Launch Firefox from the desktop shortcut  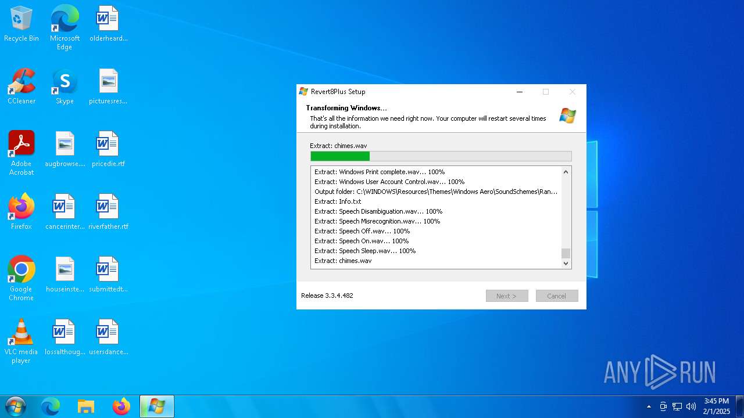tap(22, 212)
